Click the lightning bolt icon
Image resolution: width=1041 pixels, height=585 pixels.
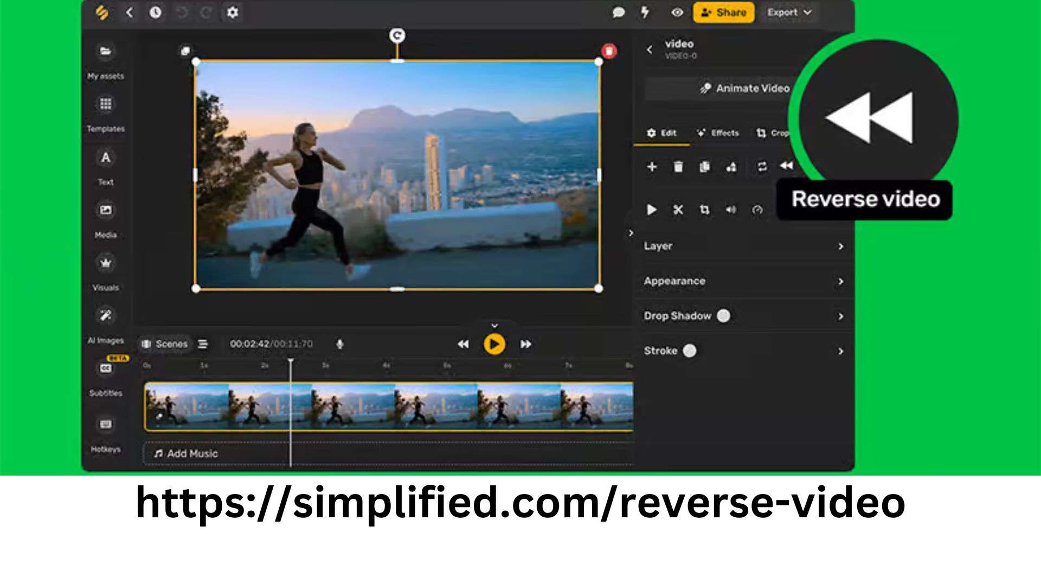(x=645, y=12)
